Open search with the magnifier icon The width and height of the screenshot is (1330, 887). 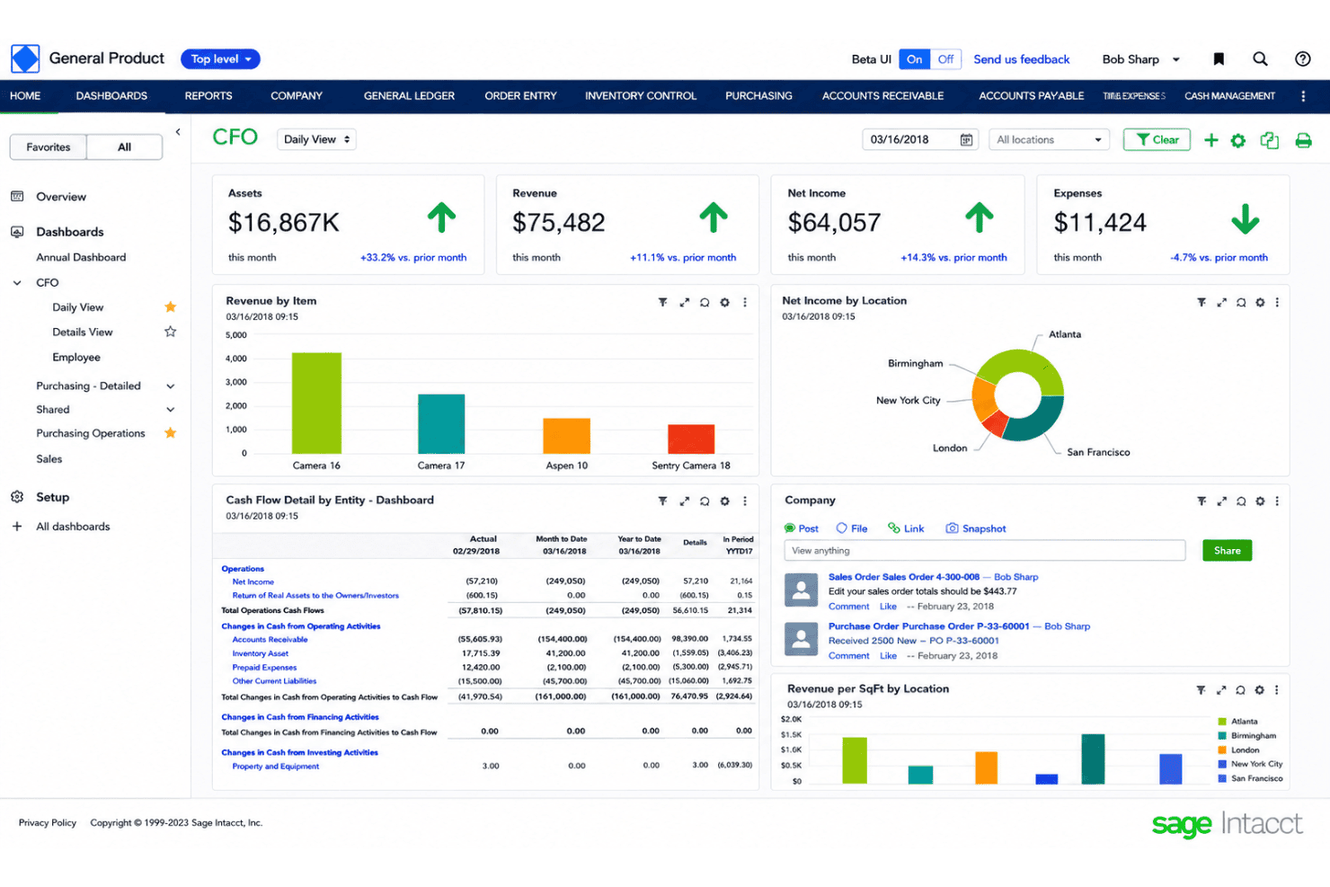click(1260, 59)
